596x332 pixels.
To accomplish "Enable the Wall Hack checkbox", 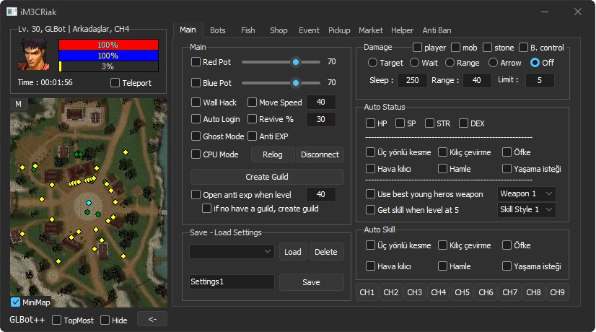I will [x=196, y=102].
